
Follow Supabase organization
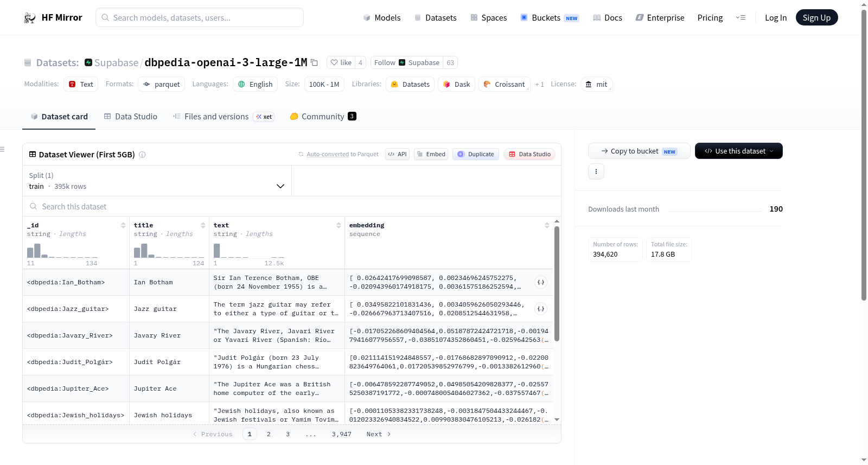tap(406, 62)
